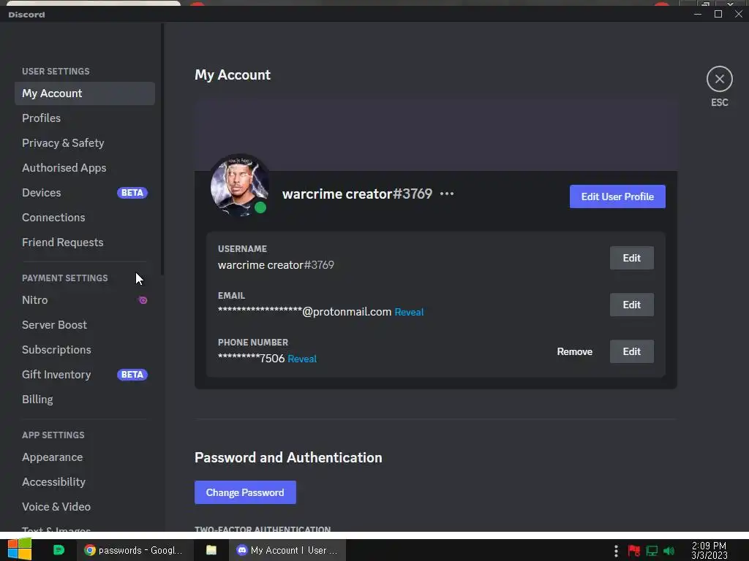Click the APP SETTINGS section heading
This screenshot has width=749, height=561.
53,435
